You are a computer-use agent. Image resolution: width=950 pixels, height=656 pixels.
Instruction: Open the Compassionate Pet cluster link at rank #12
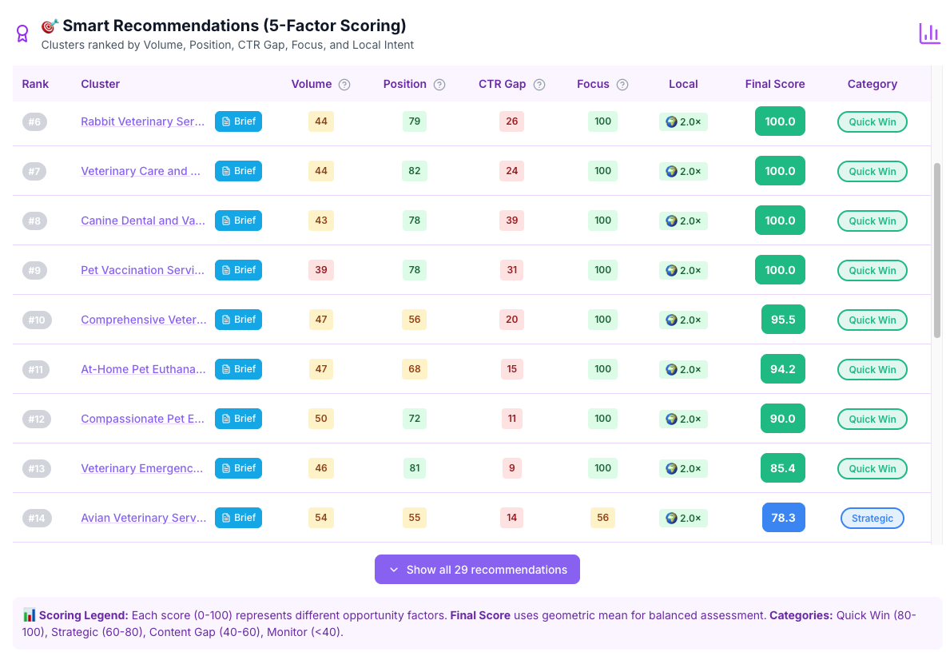pyautogui.click(x=142, y=419)
